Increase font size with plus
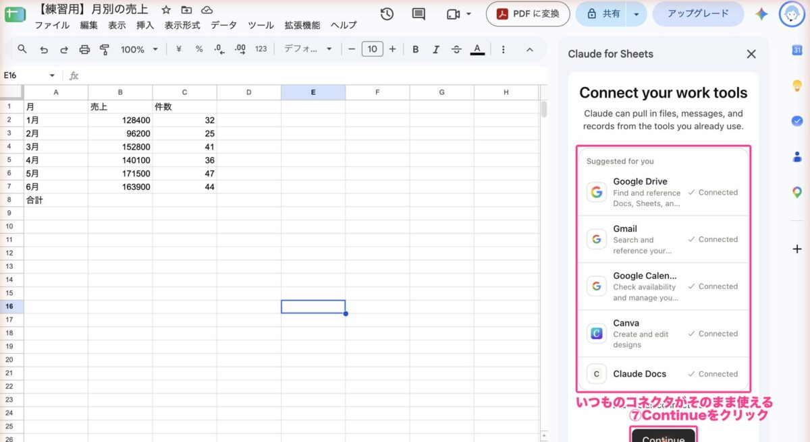This screenshot has height=442, width=810. pyautogui.click(x=392, y=49)
